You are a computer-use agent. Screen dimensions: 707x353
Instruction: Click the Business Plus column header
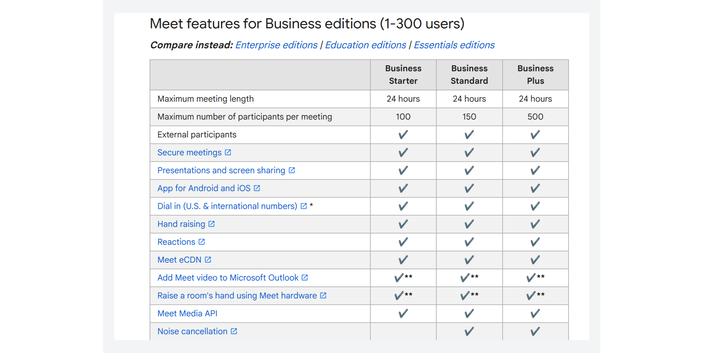click(535, 75)
